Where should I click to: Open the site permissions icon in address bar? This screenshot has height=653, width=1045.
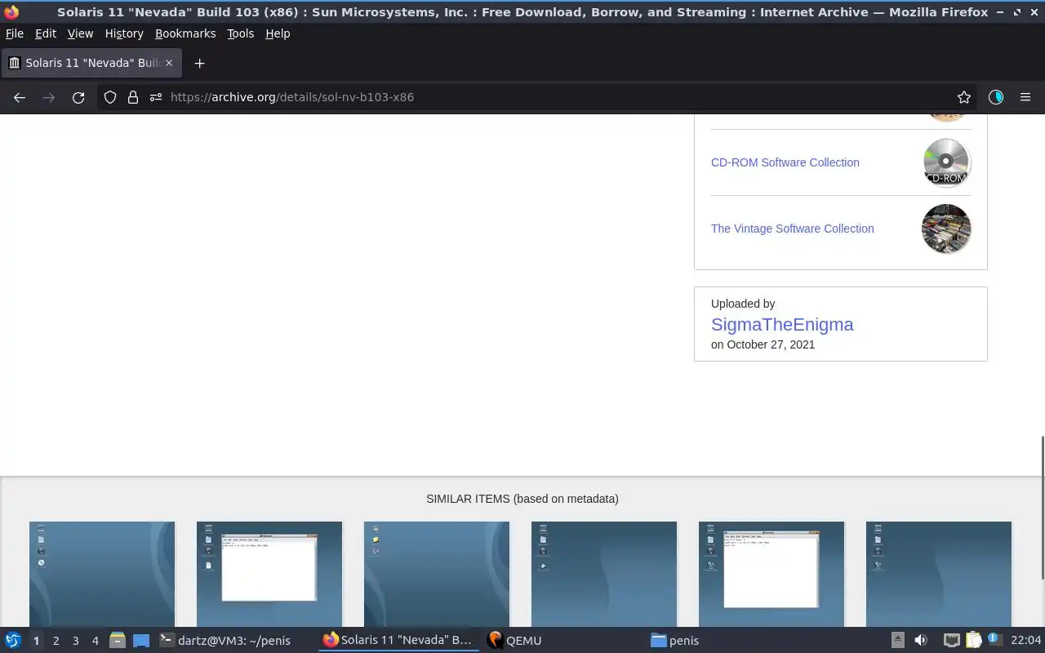tap(156, 97)
